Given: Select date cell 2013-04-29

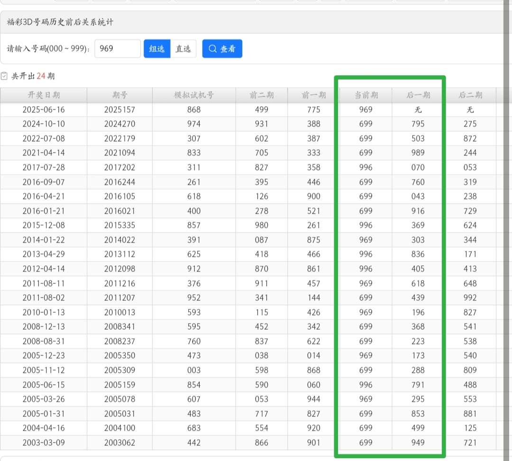Looking at the screenshot, I should 44,254.
